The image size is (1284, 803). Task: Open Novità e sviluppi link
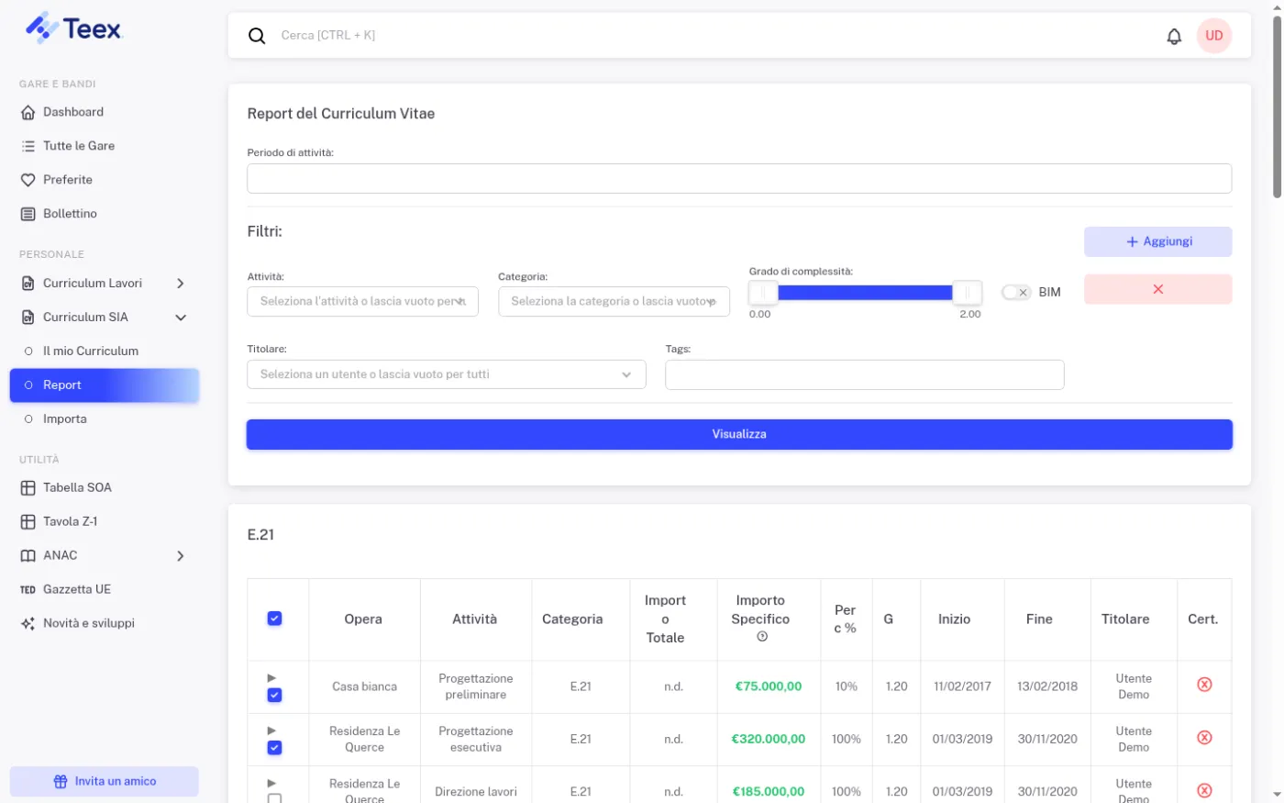tap(105, 624)
